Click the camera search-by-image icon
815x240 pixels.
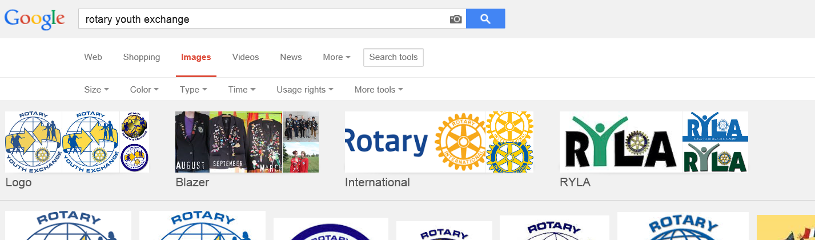tap(455, 19)
